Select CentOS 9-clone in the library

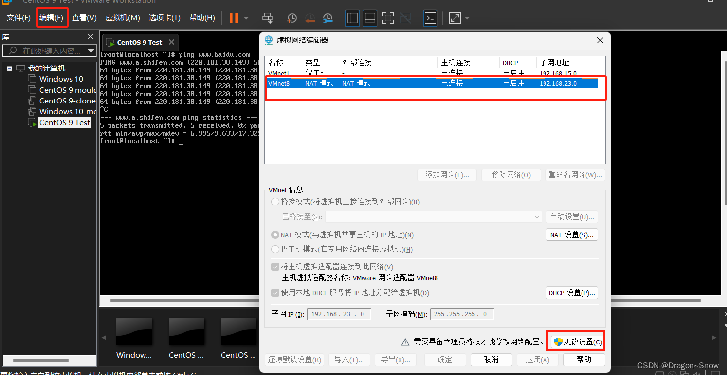pyautogui.click(x=68, y=101)
